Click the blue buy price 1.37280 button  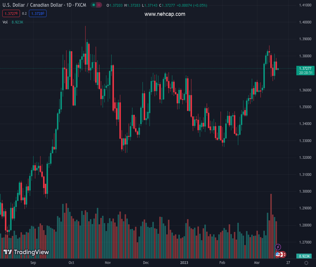[x=38, y=14]
